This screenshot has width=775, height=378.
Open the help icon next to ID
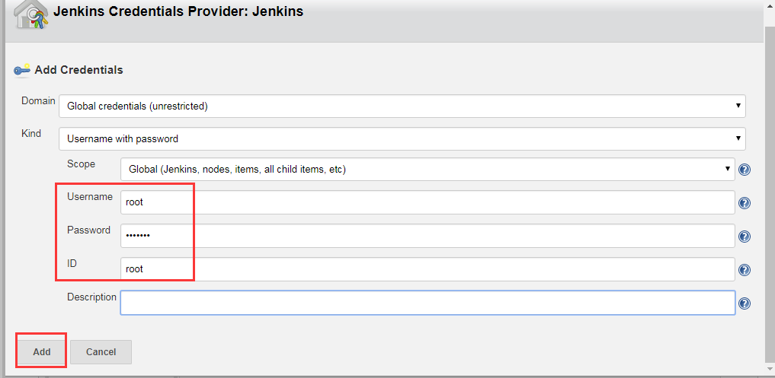(745, 270)
